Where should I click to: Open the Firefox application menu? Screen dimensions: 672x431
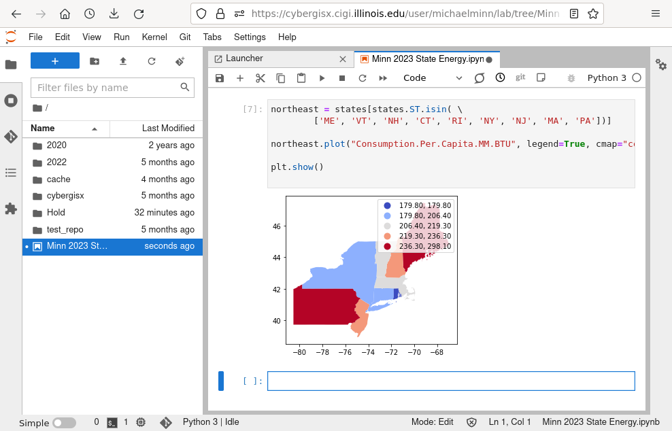coord(655,14)
